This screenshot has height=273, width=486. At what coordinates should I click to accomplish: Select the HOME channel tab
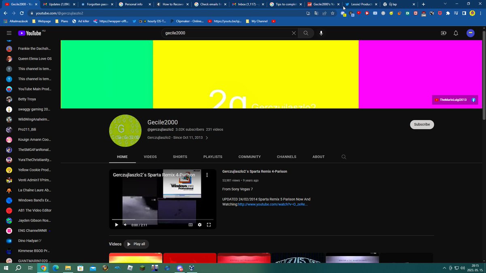[122, 157]
